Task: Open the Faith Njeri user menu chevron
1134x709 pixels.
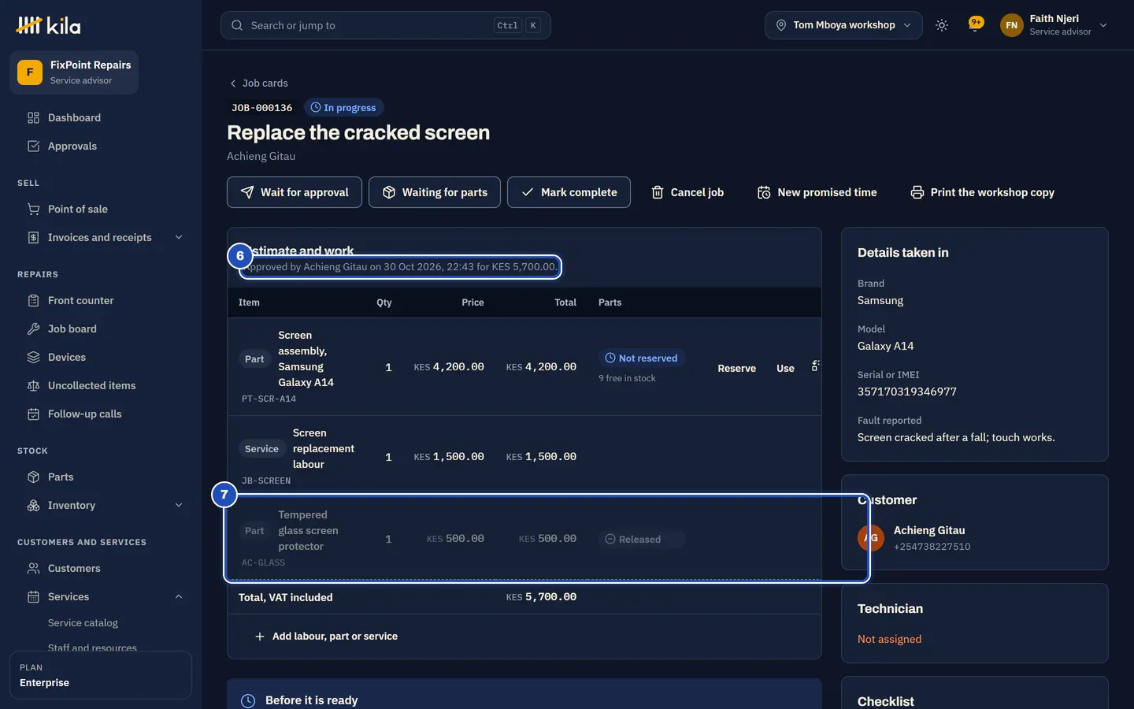Action: [x=1103, y=25]
